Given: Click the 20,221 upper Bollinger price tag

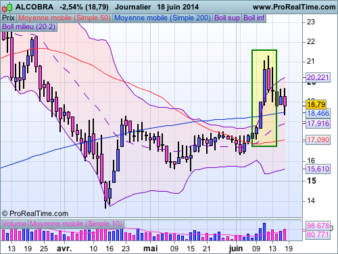Looking at the screenshot, I should 318,77.
